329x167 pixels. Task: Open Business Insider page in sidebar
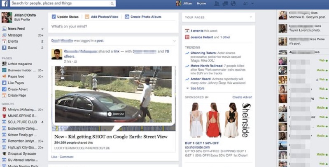[x=22, y=70]
